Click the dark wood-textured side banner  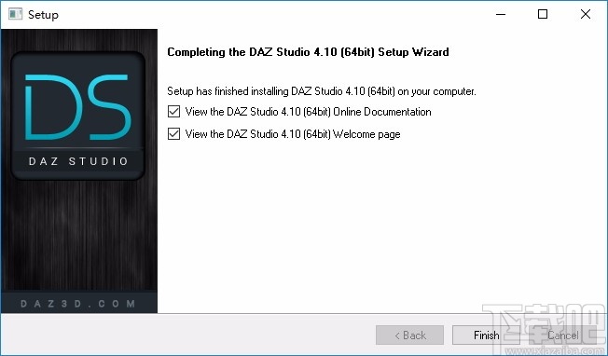click(79, 232)
